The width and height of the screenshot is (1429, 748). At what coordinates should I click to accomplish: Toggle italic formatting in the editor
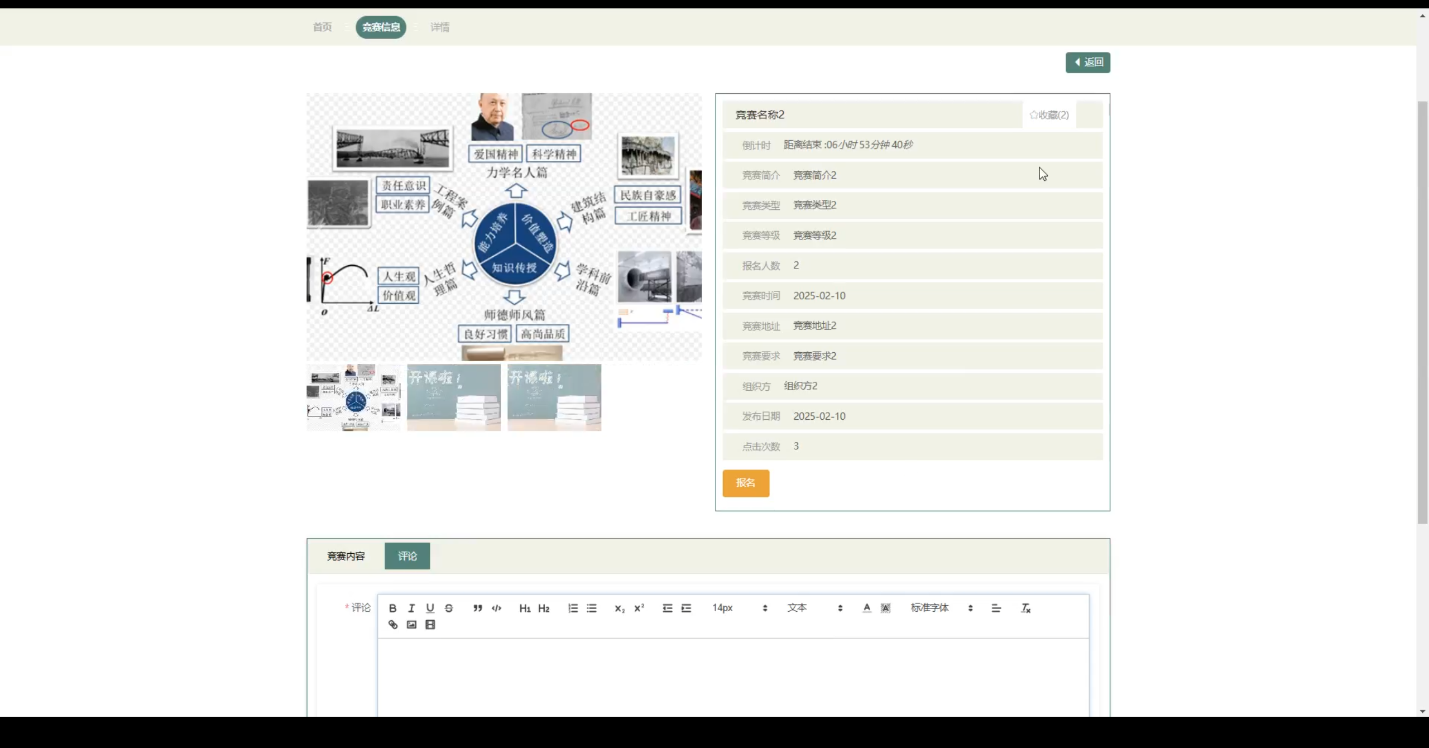tap(411, 608)
